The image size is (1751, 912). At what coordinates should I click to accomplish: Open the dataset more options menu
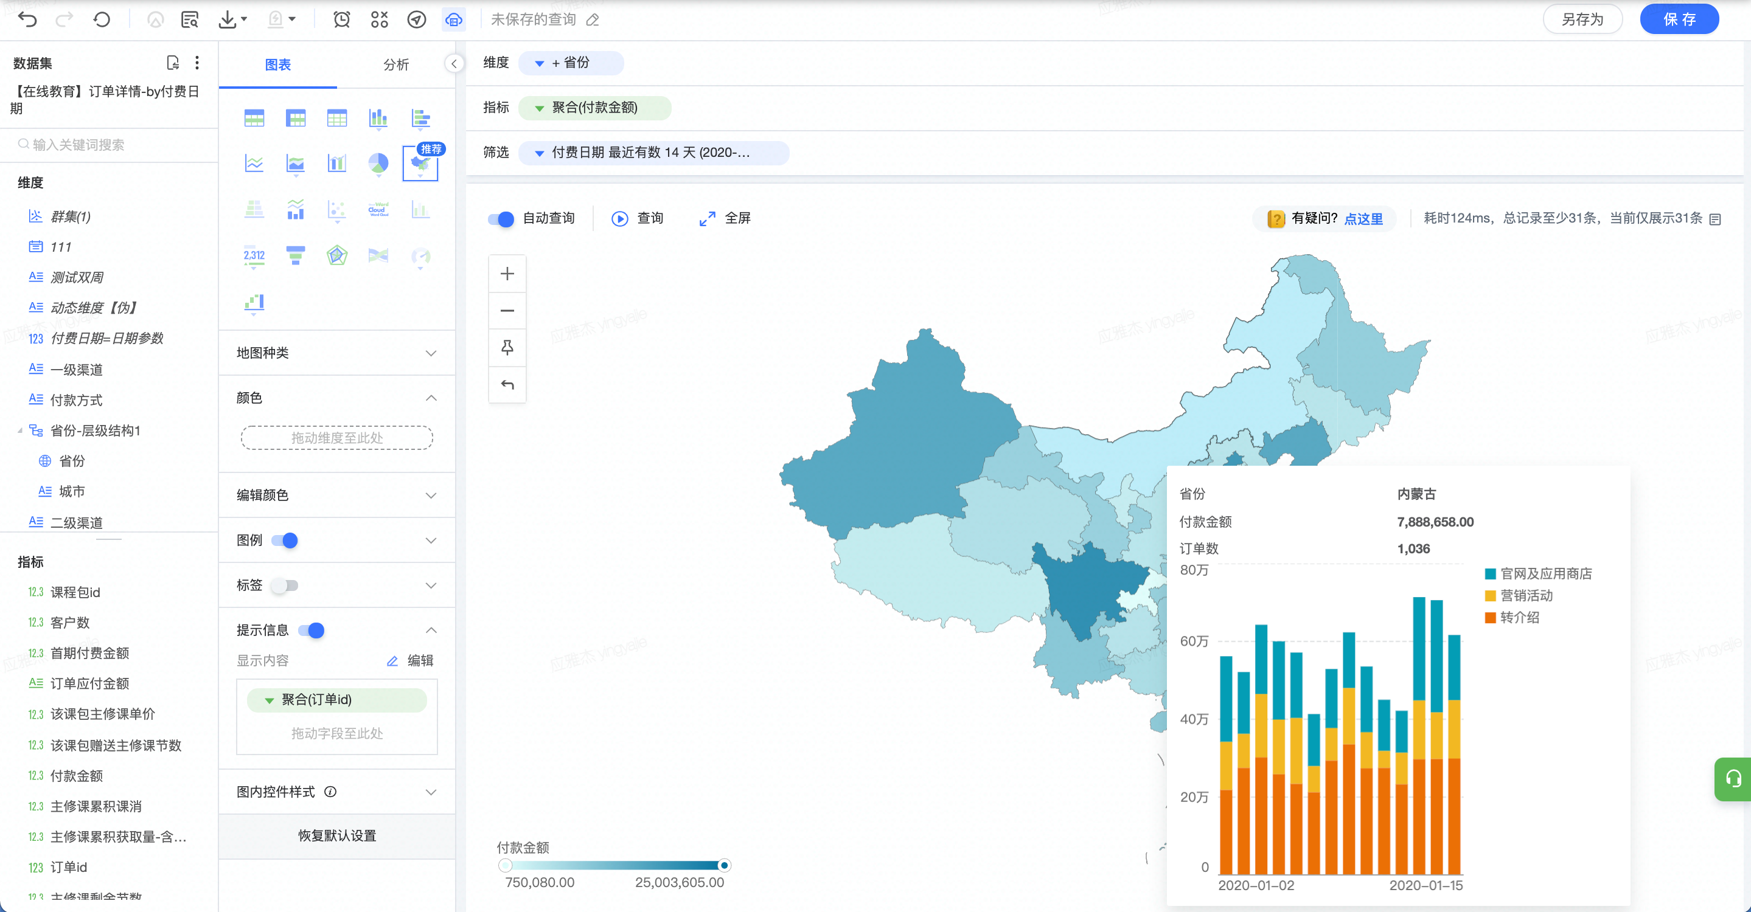click(x=197, y=63)
